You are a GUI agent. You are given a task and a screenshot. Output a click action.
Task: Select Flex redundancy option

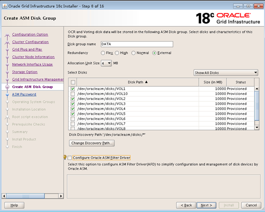point(103,53)
